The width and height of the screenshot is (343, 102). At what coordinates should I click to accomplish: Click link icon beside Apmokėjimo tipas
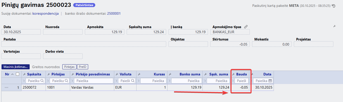coord(246,27)
